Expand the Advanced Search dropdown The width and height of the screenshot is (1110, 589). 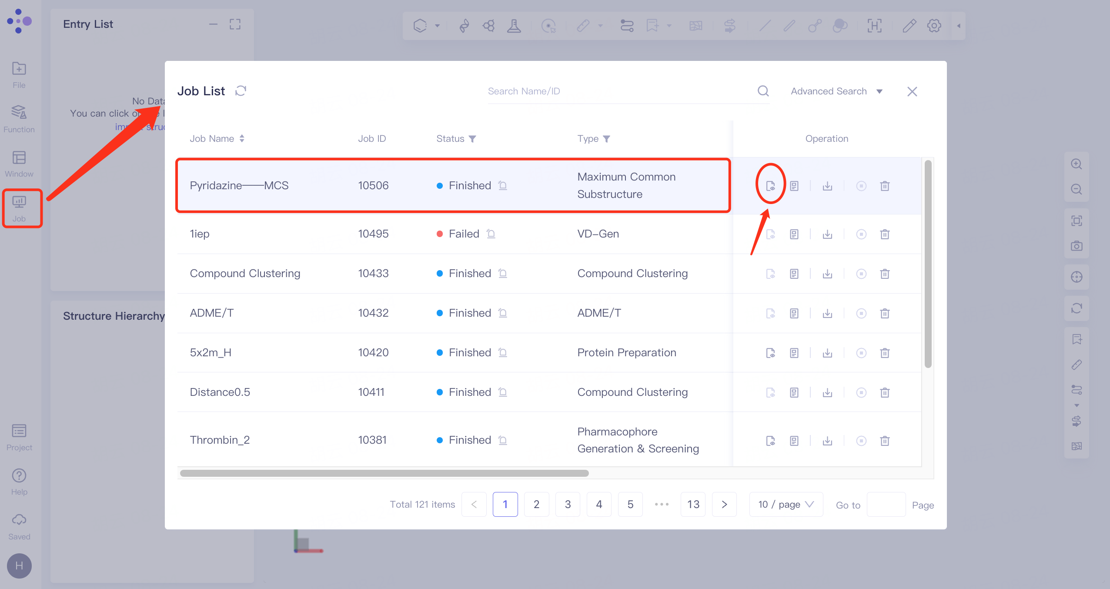click(836, 91)
